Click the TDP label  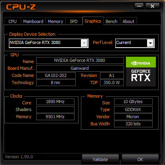pos(94,82)
